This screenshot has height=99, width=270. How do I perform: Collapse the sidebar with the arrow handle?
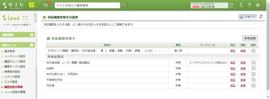[35, 18]
